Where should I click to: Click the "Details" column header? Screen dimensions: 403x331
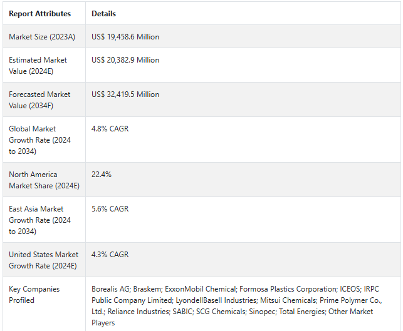click(103, 14)
